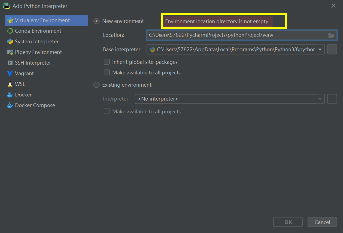343x233 pixels.
Task: Check Make available to all projects under Existing environment
Action: point(107,111)
